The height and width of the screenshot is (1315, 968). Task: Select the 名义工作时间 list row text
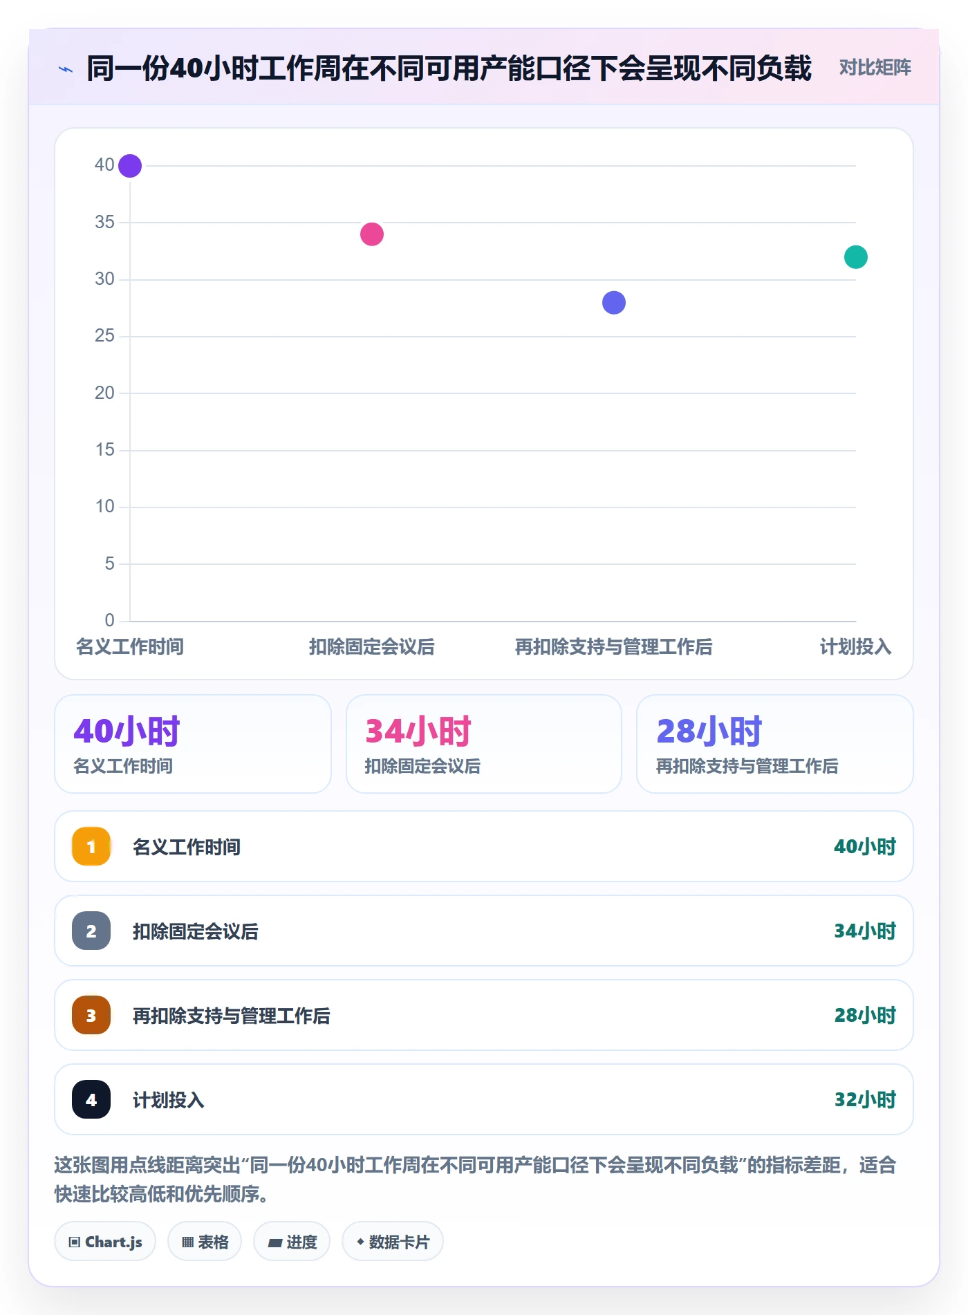tap(187, 847)
